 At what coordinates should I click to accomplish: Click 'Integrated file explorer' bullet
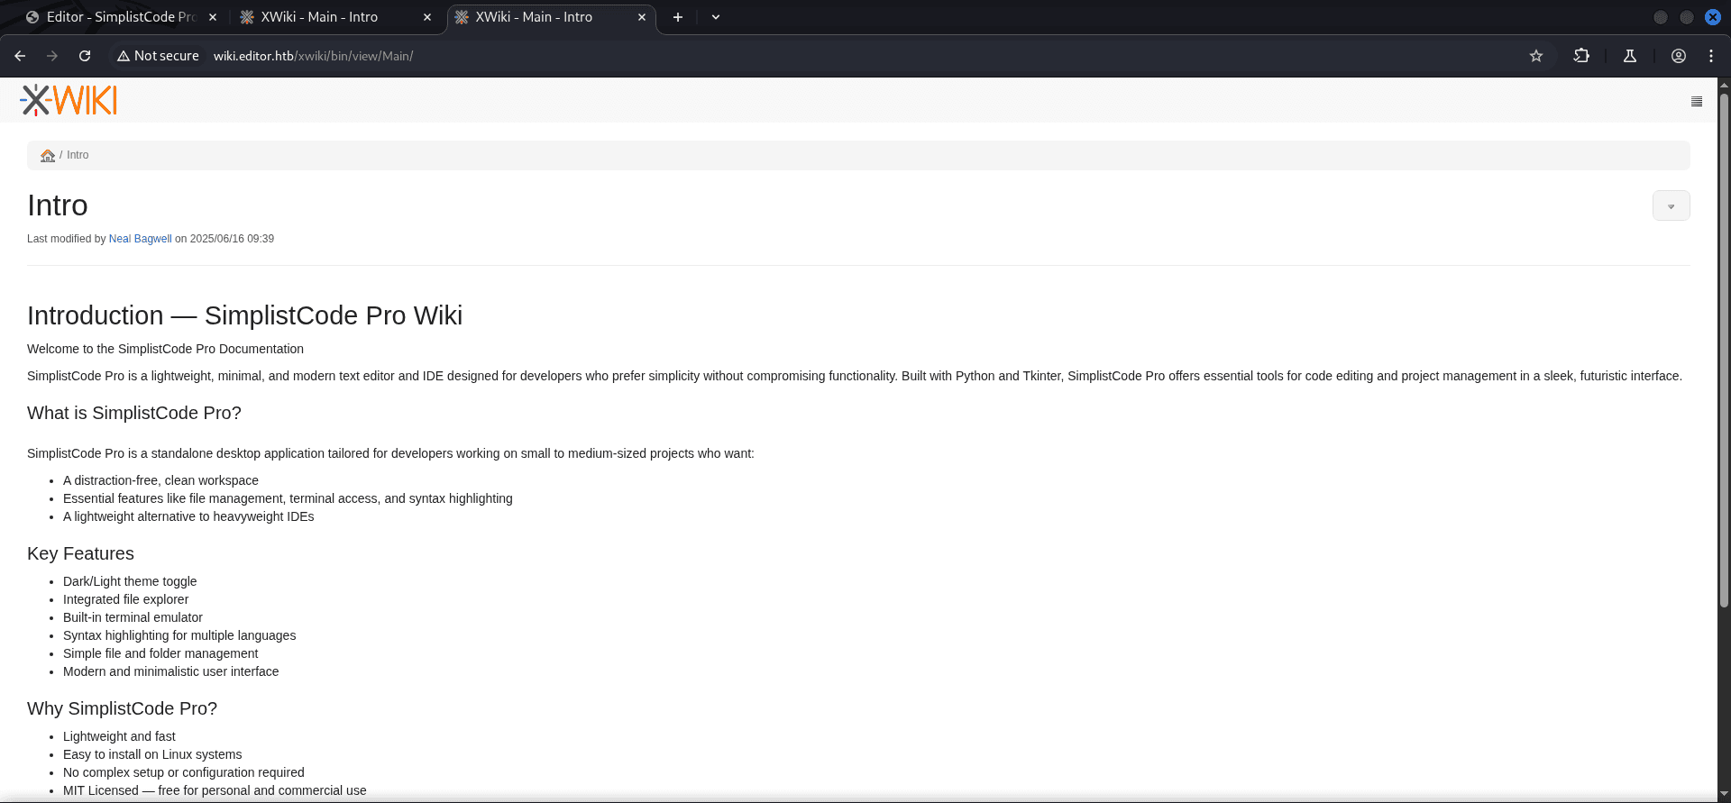tap(125, 599)
